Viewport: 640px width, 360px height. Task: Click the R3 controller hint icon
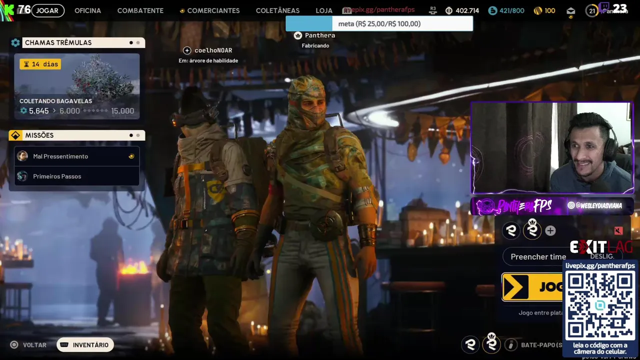433,10
